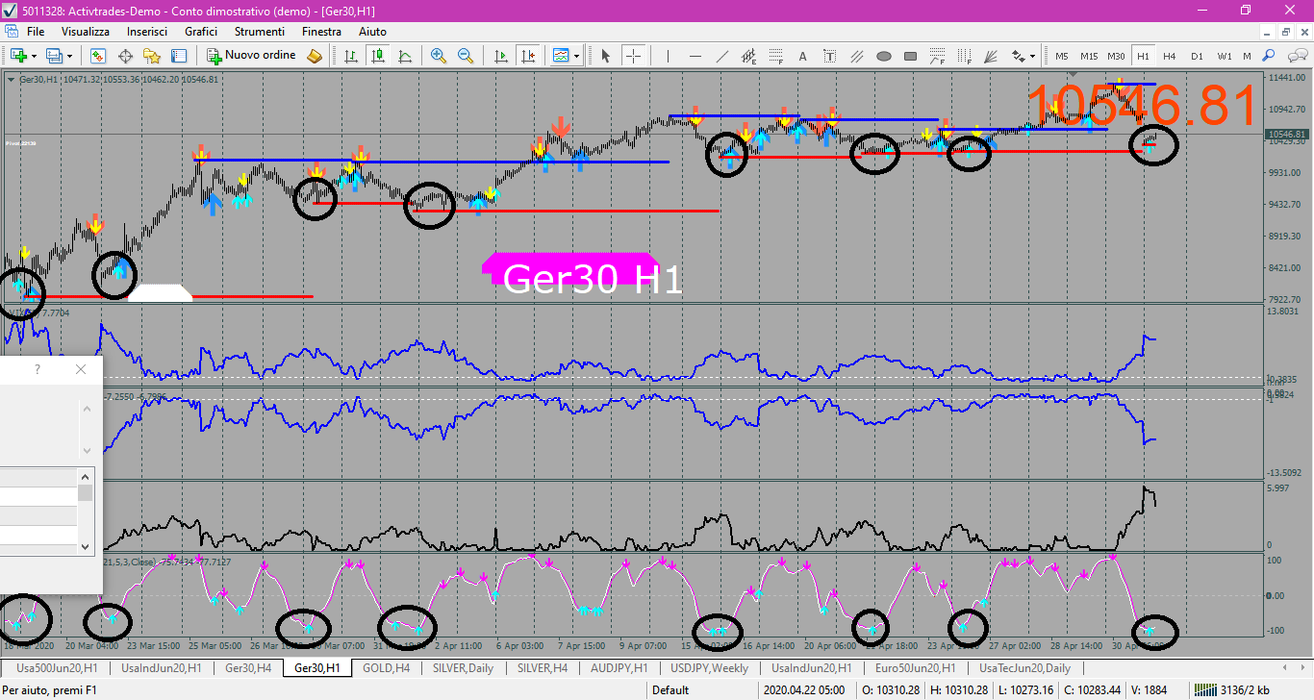Open the File menu

pos(36,32)
